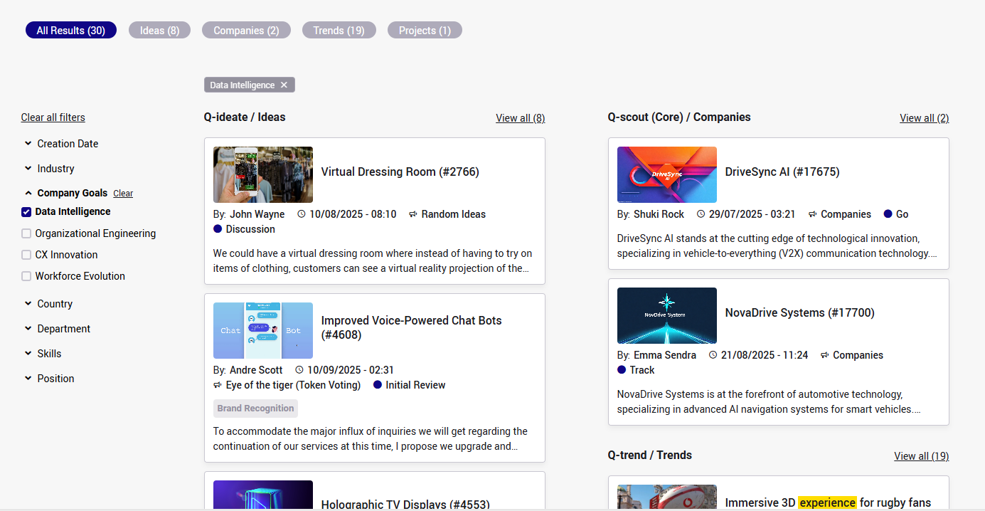Click the Track status dot
The image size is (985, 511).
622,370
